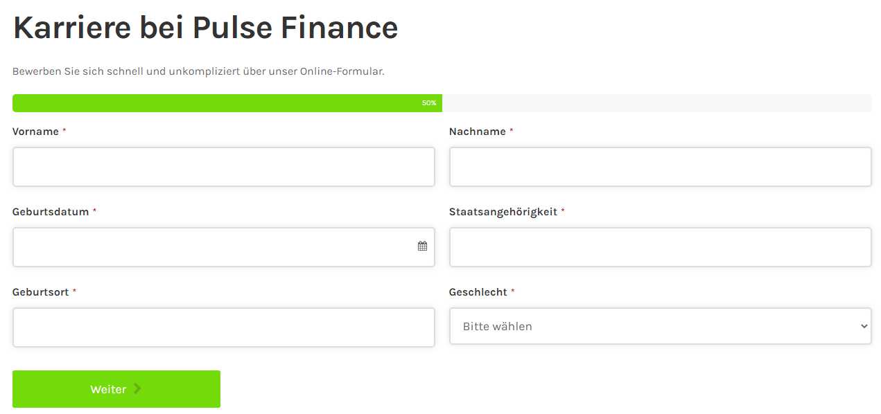Click the Nachname field label

[x=478, y=132]
